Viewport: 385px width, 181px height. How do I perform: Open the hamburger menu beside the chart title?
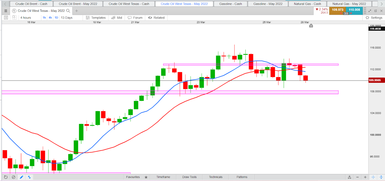tap(6, 11)
